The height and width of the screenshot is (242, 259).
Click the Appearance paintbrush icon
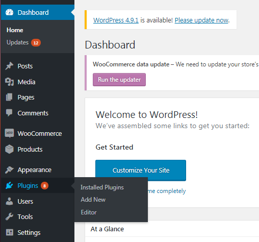(x=9, y=170)
